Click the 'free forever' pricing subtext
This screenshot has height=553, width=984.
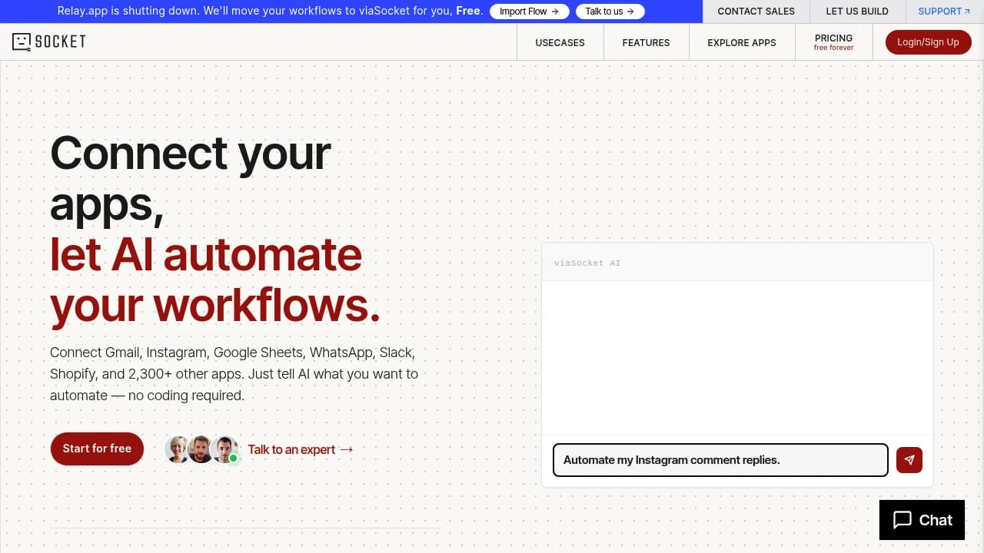pos(834,48)
